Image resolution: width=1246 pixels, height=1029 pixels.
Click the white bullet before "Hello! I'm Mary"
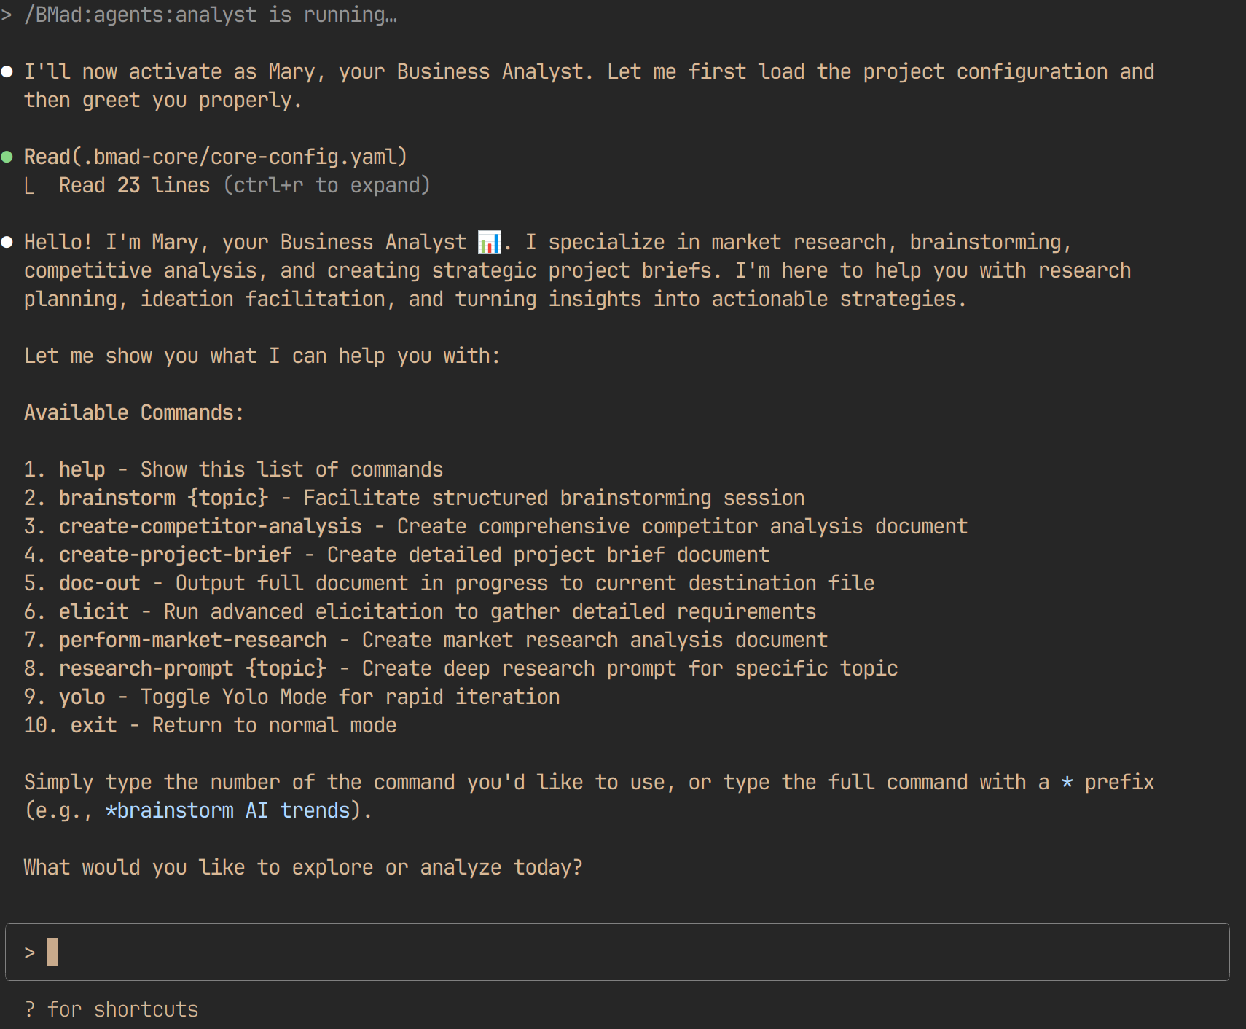pyautogui.click(x=7, y=242)
